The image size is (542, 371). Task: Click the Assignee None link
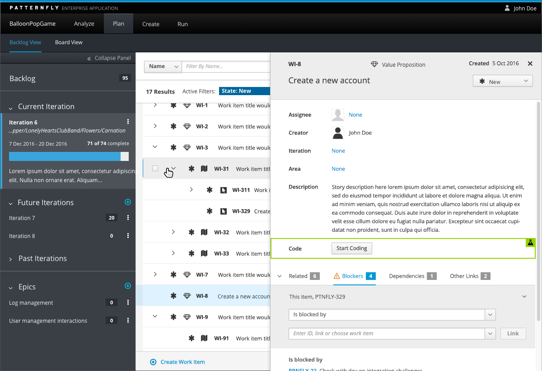[x=355, y=115]
